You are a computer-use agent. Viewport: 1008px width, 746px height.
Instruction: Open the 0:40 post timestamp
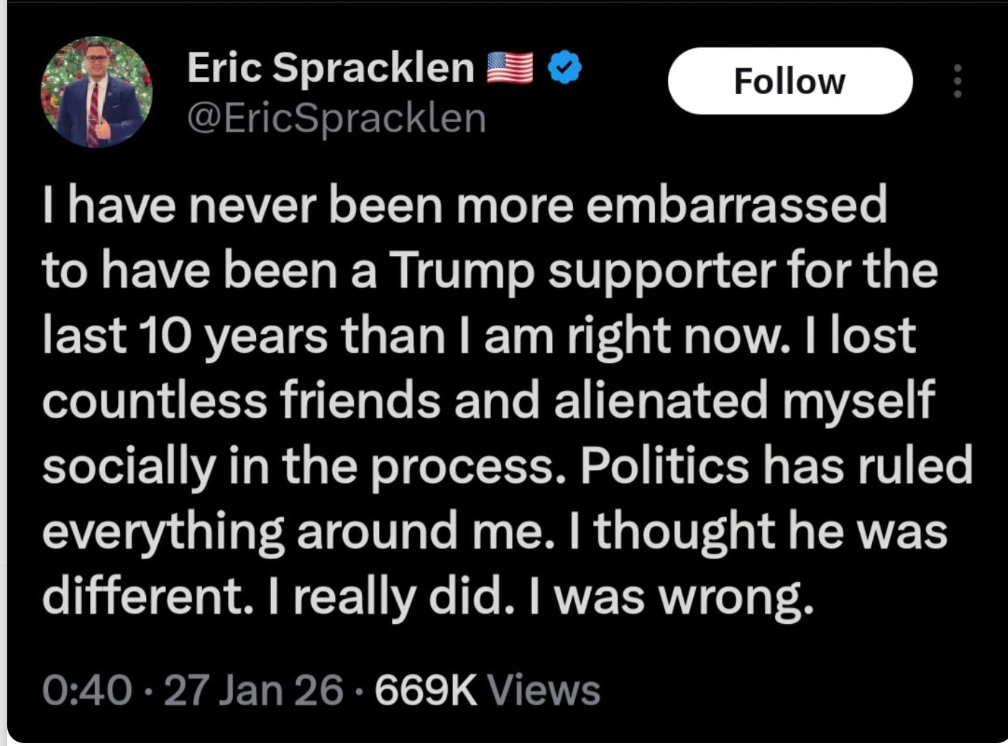(87, 690)
